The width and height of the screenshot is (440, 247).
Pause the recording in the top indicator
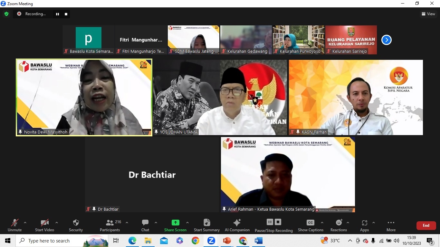pos(58,14)
